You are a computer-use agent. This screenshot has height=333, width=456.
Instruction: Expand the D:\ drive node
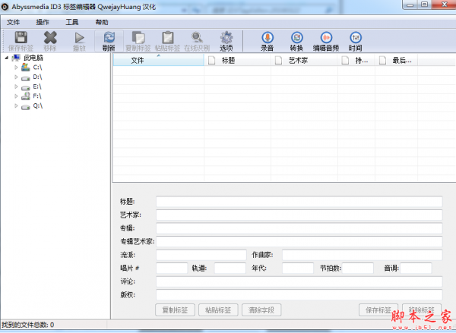click(x=16, y=77)
